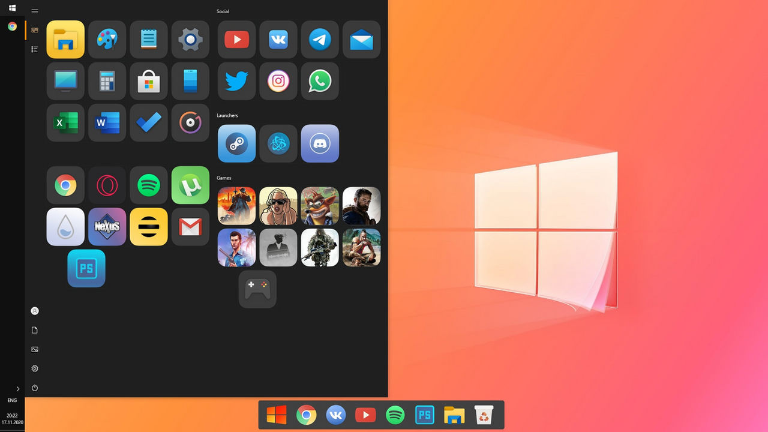The image size is (768, 432).
Task: Launch Steam from the Launchers section
Action: (236, 143)
